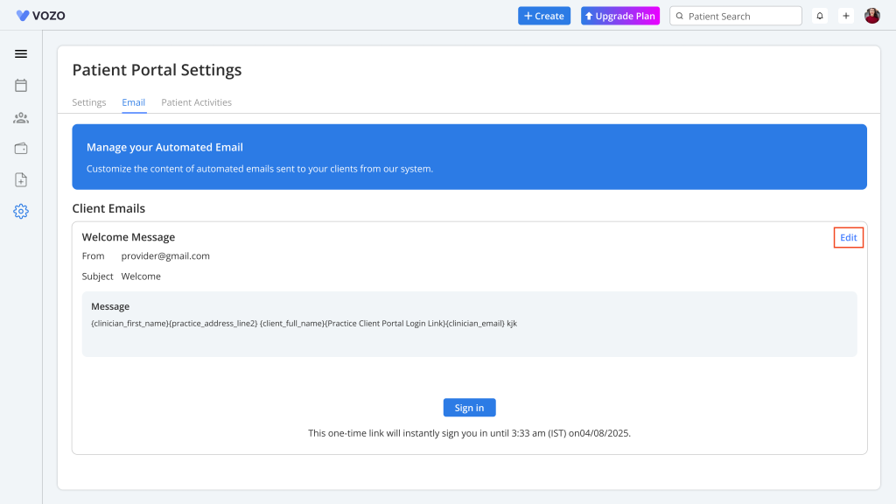Viewport: 896px width, 504px height.
Task: Select the Email tab
Action: 134,102
